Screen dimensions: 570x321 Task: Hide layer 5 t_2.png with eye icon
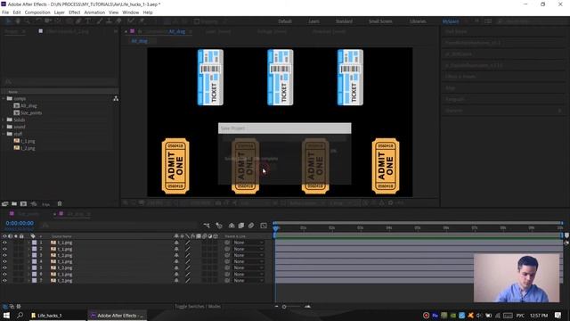4,267
